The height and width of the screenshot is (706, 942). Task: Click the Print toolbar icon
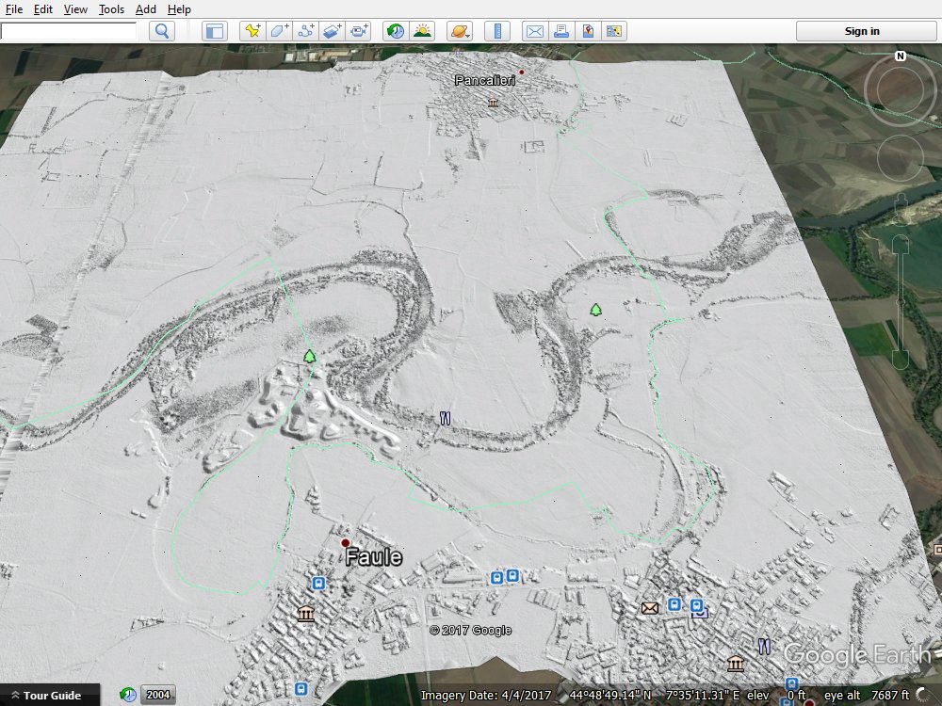click(561, 31)
